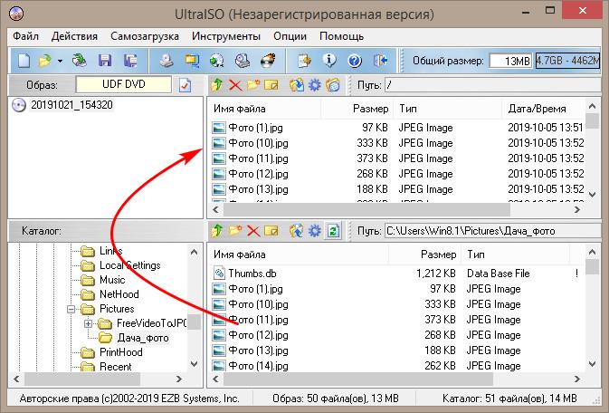The image size is (609, 413).
Task: Save the image with the floppy disk icon
Action: (x=105, y=61)
